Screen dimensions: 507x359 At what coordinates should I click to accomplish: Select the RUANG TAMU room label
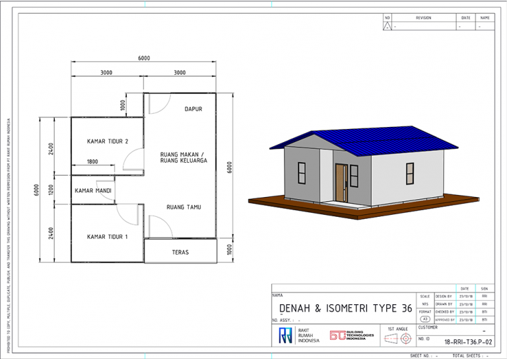(184, 207)
